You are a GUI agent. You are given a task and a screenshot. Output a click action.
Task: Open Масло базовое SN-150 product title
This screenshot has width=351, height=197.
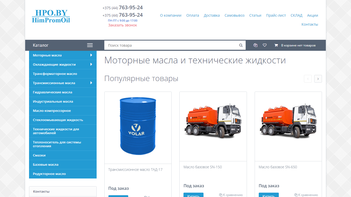pyautogui.click(x=203, y=167)
